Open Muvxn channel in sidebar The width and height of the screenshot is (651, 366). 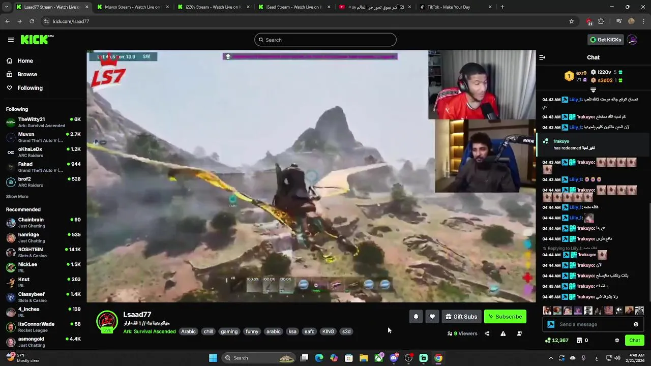tap(43, 137)
